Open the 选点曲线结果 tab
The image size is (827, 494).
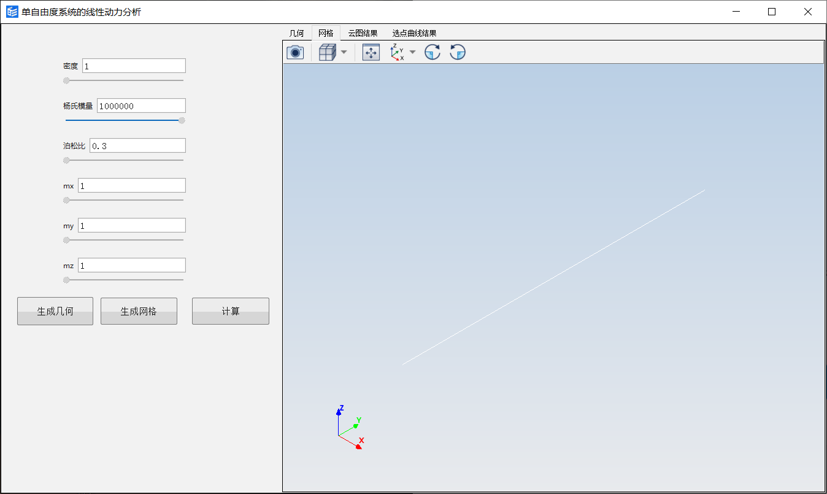414,33
